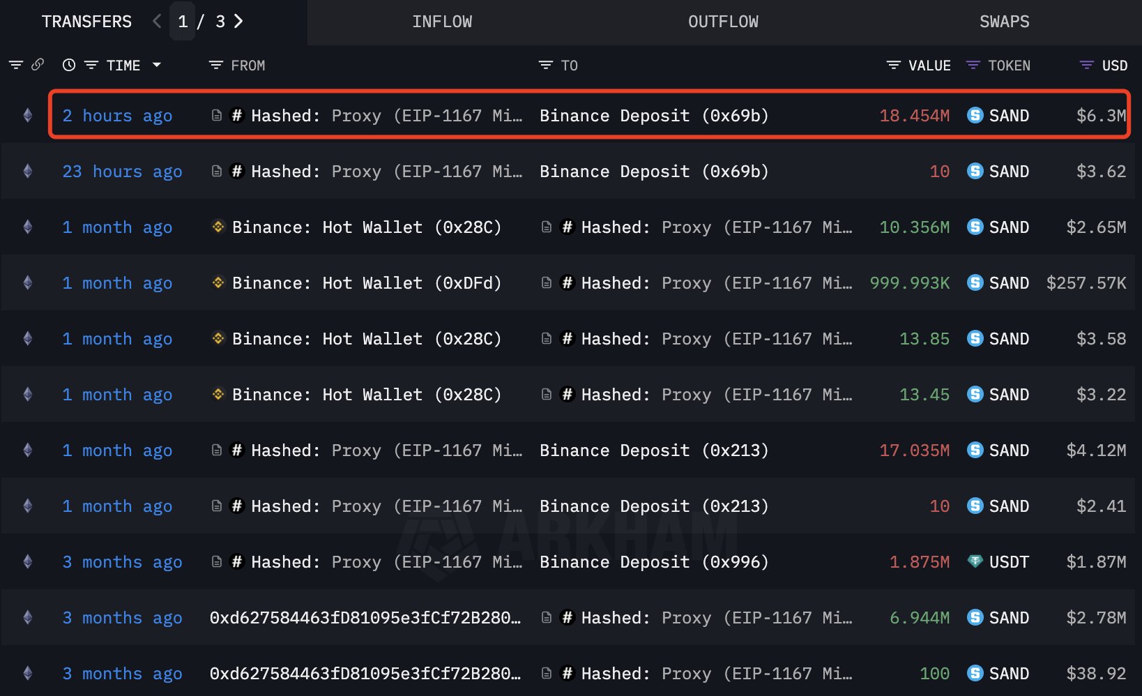1142x696 pixels.
Task: Click the Hashed # logo in 23 hours ago row
Action: coord(237,171)
